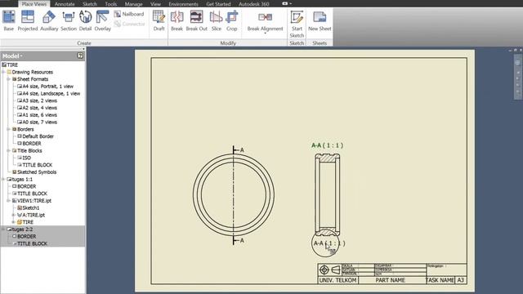Viewport: 523px width, 294px height.
Task: Open the Tools tab
Action: 111,4
